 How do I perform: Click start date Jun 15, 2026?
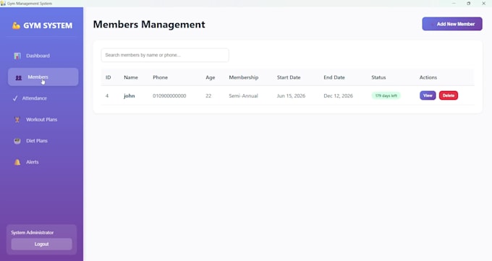coord(291,95)
